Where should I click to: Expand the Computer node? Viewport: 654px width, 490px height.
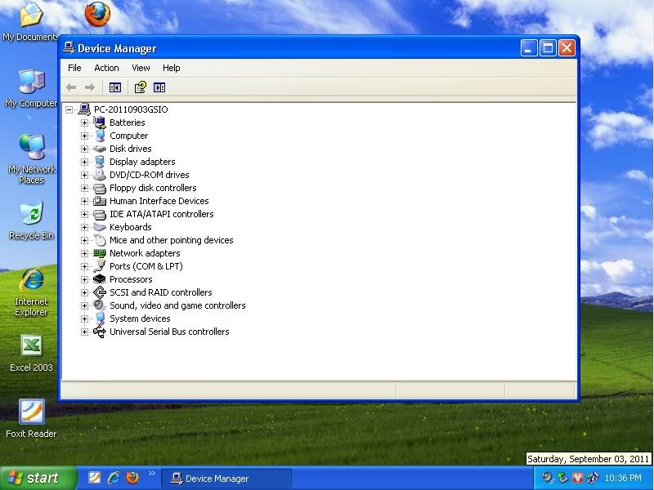(x=85, y=136)
